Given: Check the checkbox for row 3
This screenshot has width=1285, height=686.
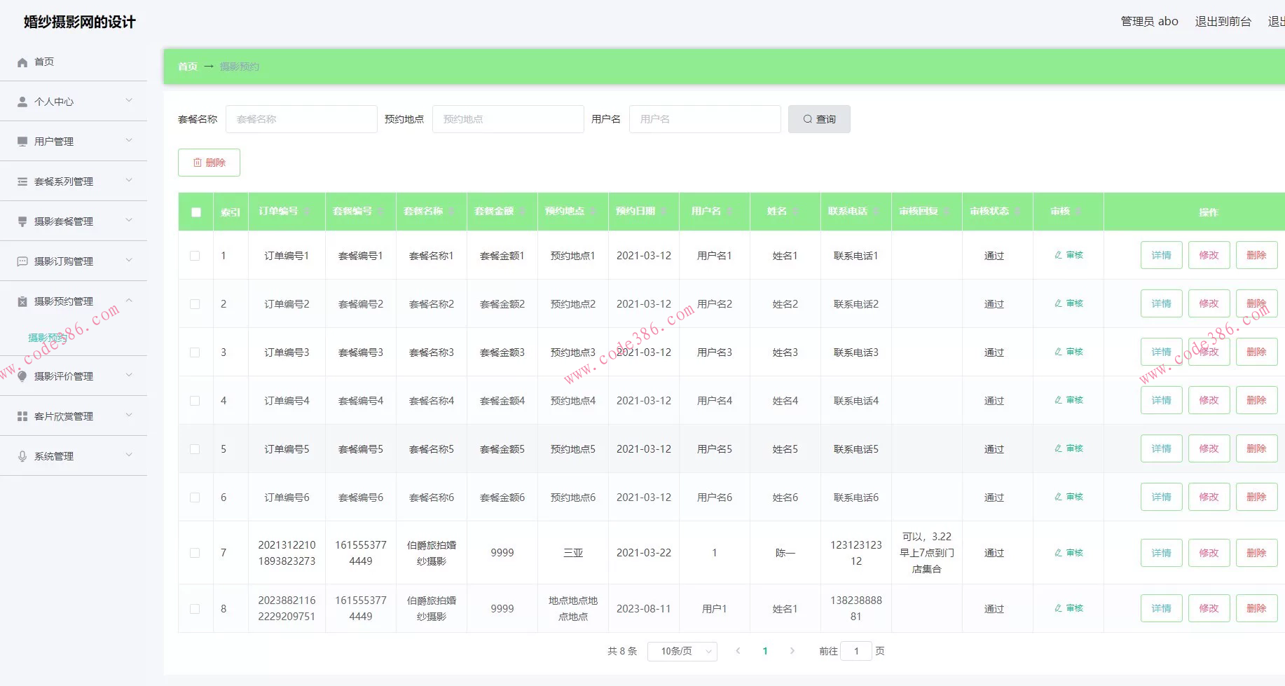Looking at the screenshot, I should [x=195, y=352].
